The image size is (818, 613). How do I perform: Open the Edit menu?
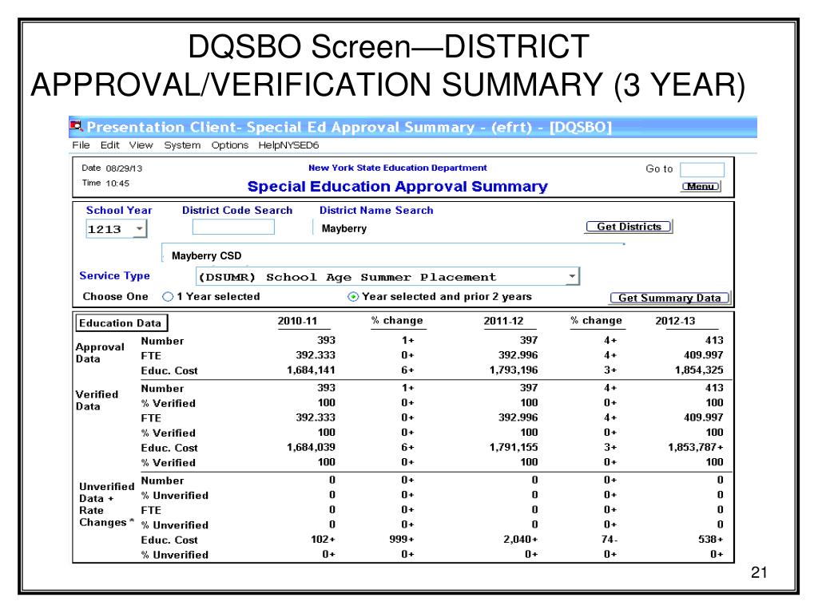(x=110, y=145)
